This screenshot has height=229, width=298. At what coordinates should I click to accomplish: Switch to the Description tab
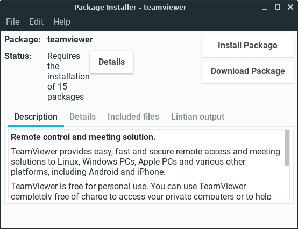point(36,117)
